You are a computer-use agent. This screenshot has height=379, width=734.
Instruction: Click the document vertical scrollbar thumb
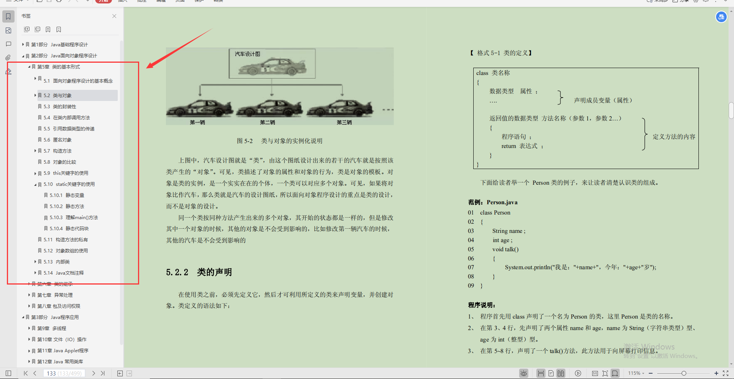click(x=731, y=111)
